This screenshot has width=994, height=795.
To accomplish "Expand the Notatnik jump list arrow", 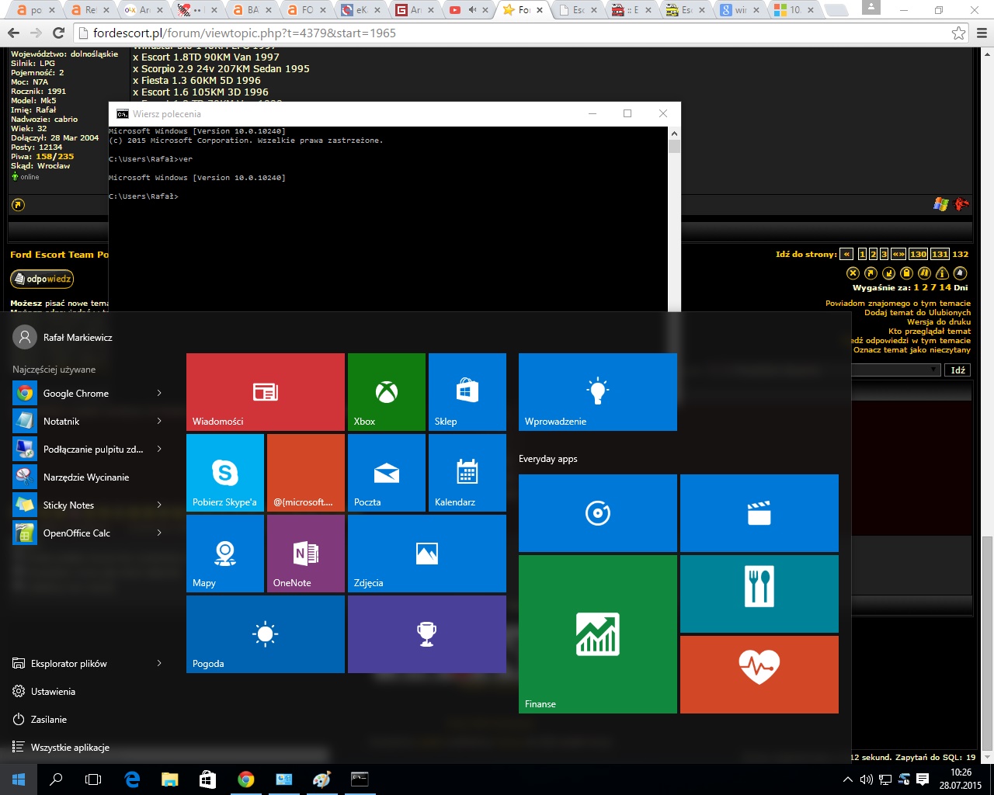I will click(x=159, y=422).
